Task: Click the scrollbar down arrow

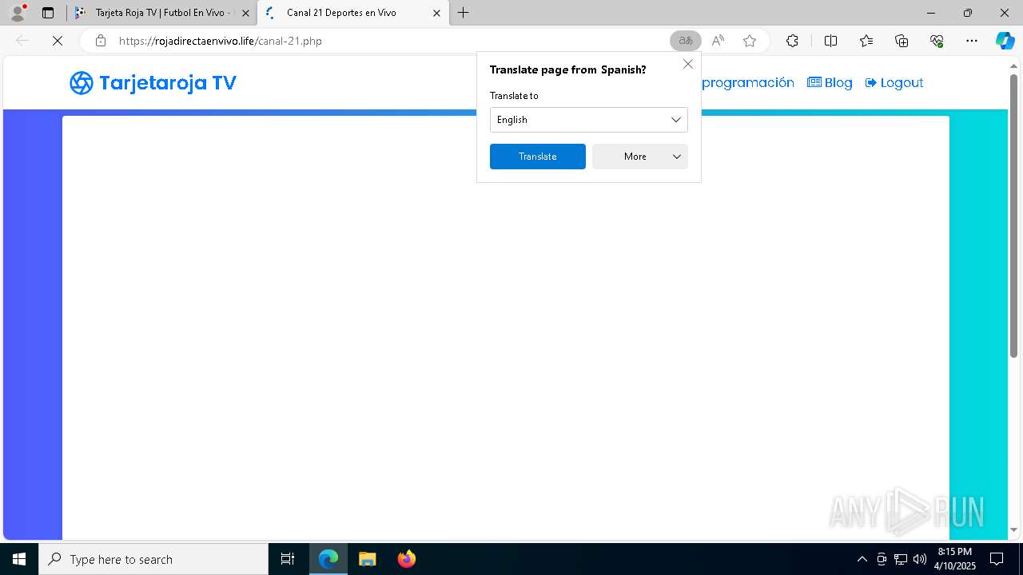Action: click(x=1013, y=530)
